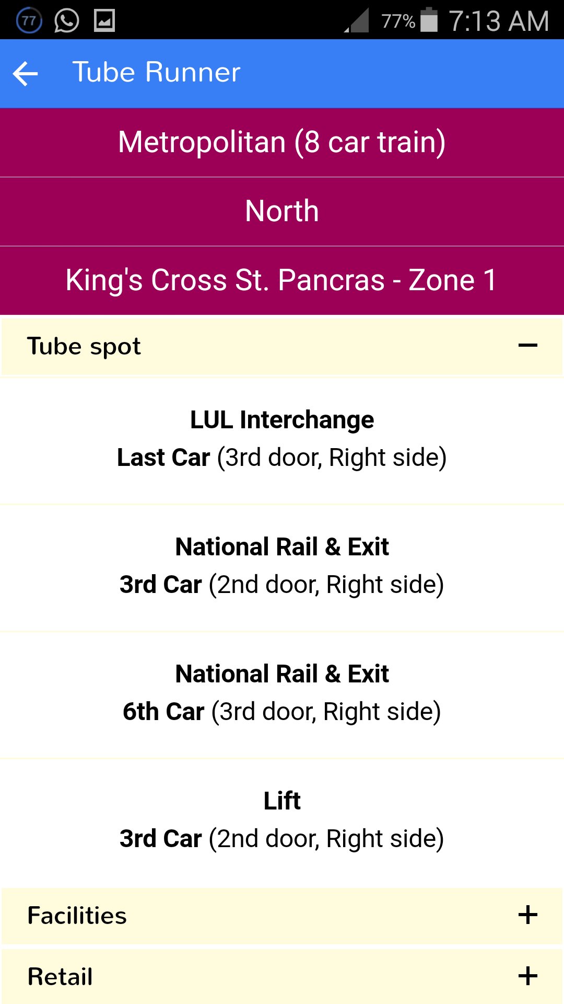This screenshot has height=1004, width=564.
Task: Tap the circled 77 status icon
Action: tap(29, 21)
